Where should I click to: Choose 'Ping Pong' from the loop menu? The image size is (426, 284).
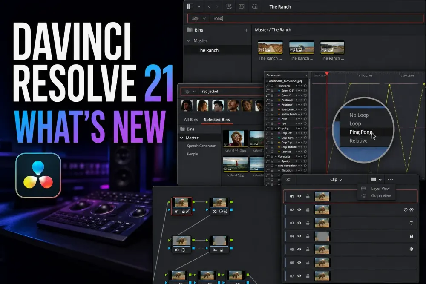361,132
